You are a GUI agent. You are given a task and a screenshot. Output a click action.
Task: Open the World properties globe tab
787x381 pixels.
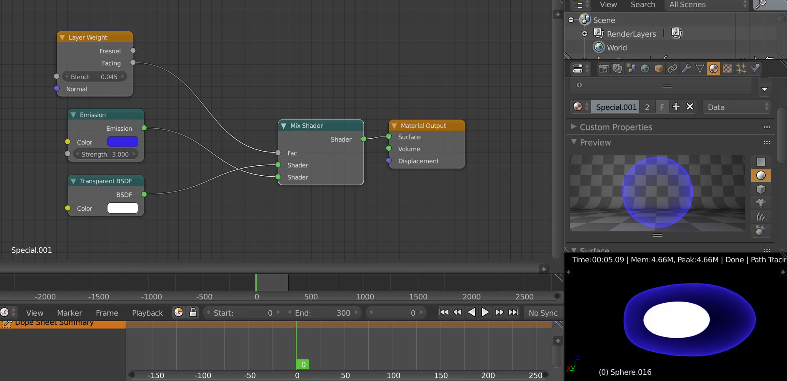coord(645,69)
